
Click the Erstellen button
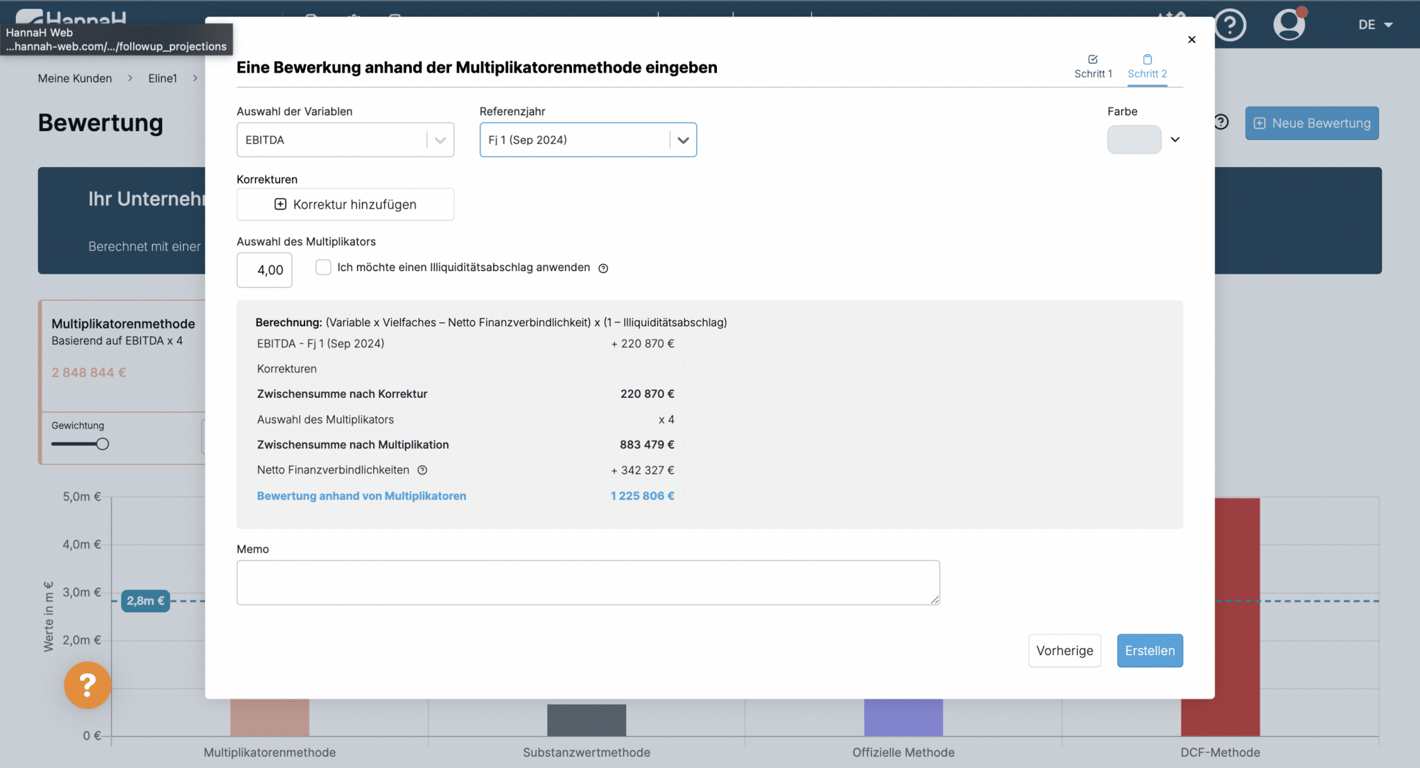[x=1150, y=650]
